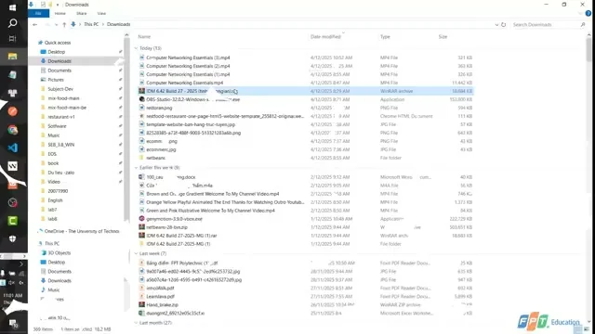Click the Hand_brake.zip archive icon
Image resolution: width=595 pixels, height=334 pixels.
click(x=141, y=304)
